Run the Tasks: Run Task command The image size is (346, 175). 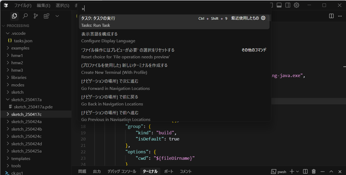pos(120,21)
